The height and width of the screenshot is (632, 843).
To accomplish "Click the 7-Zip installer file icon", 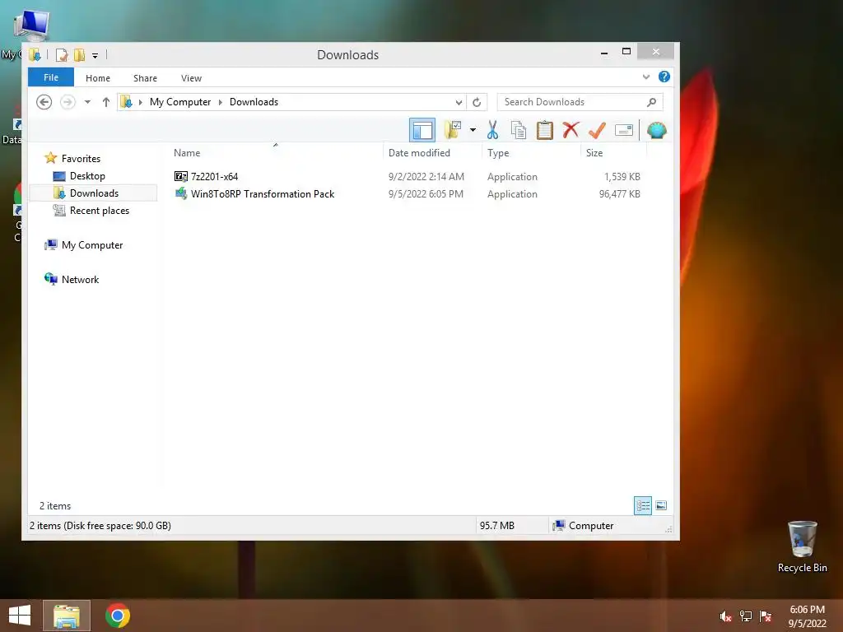I will pyautogui.click(x=181, y=176).
